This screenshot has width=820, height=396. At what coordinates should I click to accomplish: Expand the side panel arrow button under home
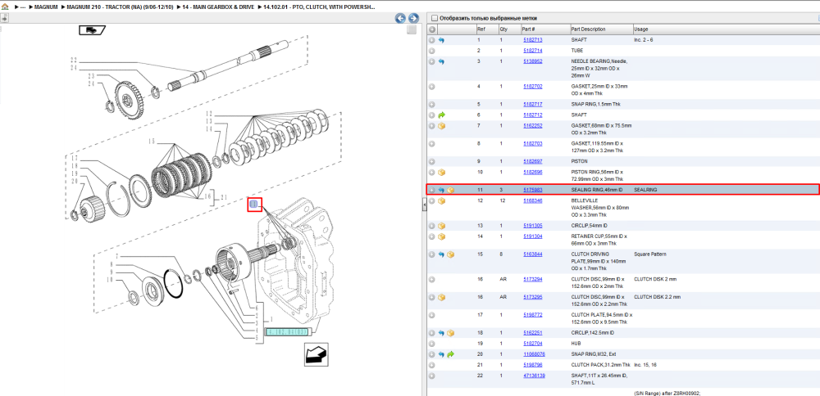[x=4, y=18]
